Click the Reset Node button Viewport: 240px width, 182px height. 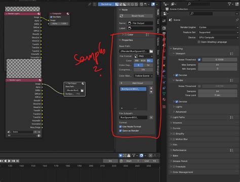(136, 16)
